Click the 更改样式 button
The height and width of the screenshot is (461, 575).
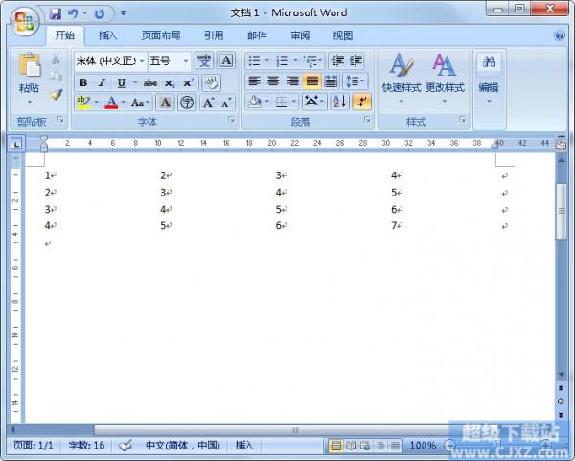pyautogui.click(x=444, y=76)
